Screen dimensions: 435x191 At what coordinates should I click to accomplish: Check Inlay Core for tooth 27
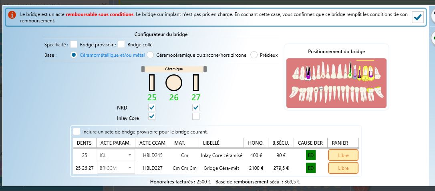pyautogui.click(x=196, y=117)
